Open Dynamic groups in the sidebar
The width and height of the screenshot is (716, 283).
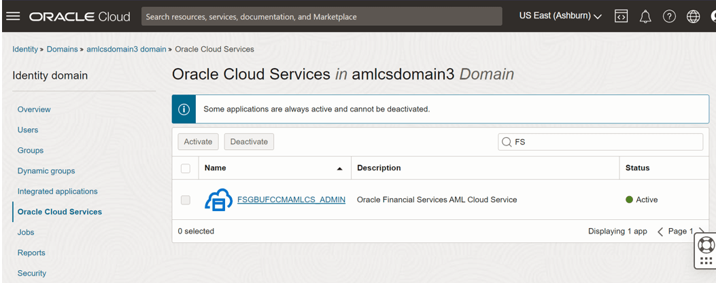(46, 171)
